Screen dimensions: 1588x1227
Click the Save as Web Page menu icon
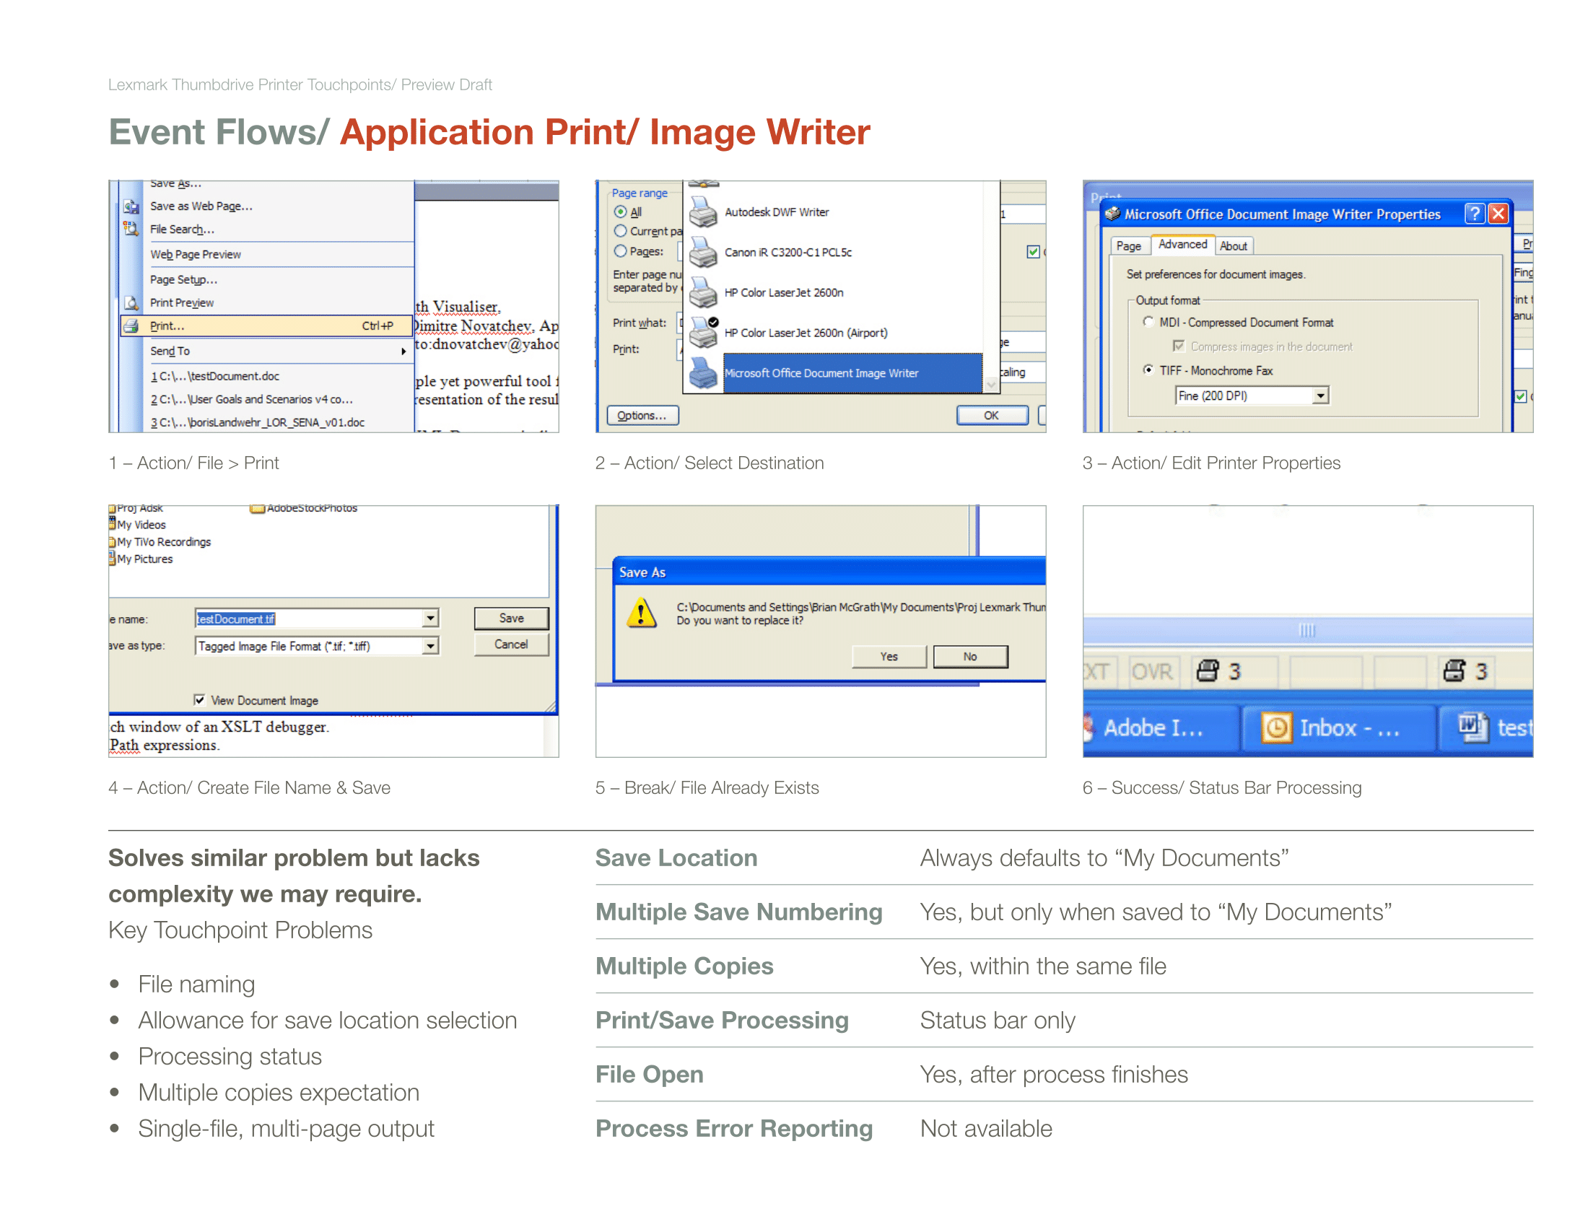131,206
